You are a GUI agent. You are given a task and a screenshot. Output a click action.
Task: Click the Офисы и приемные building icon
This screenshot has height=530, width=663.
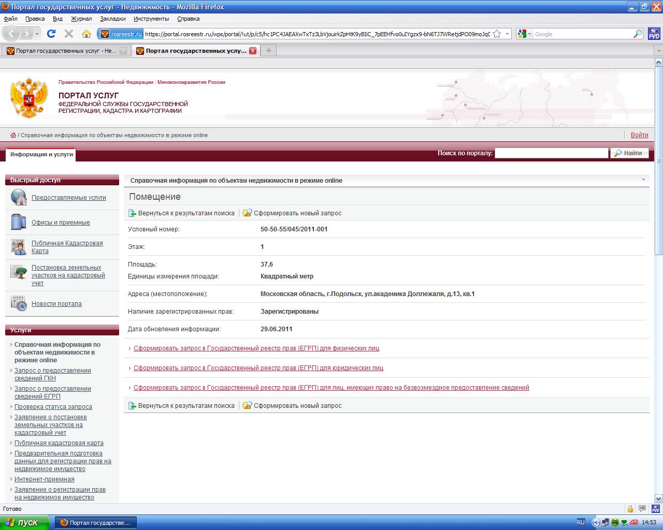click(x=19, y=222)
